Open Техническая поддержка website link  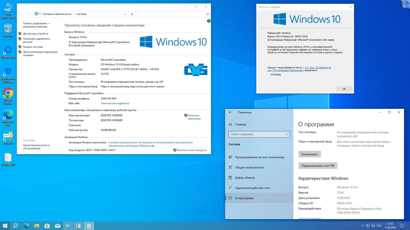(115, 103)
